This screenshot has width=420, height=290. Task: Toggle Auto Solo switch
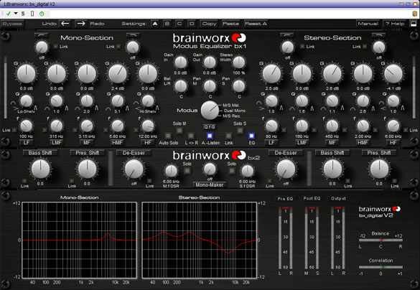tap(168, 136)
